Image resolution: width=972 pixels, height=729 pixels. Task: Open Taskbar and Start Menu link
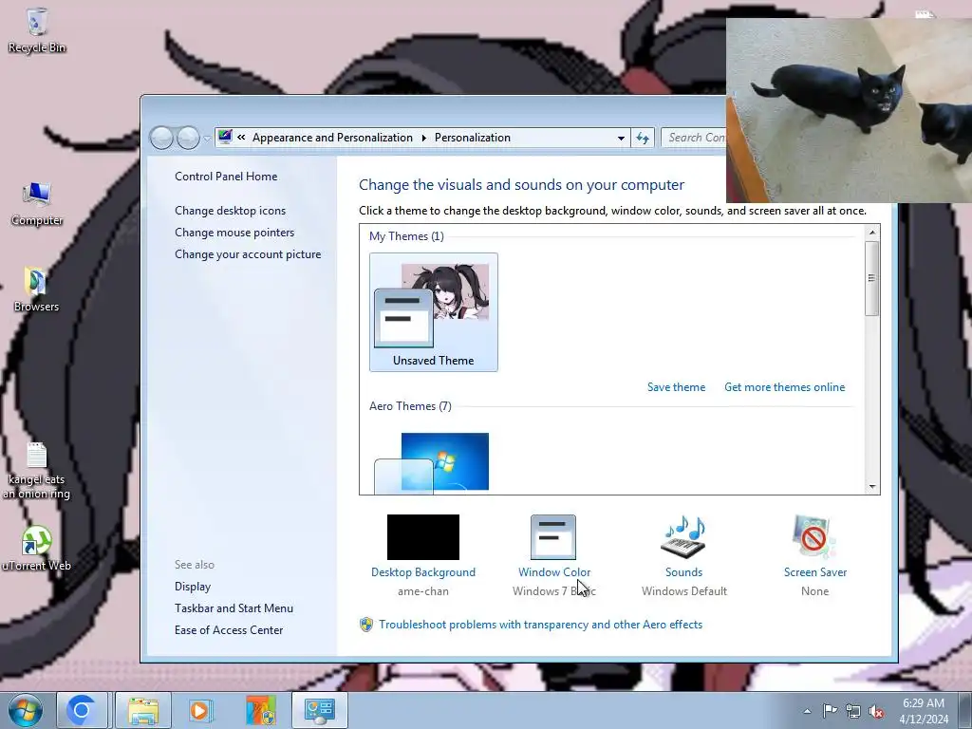(x=234, y=608)
